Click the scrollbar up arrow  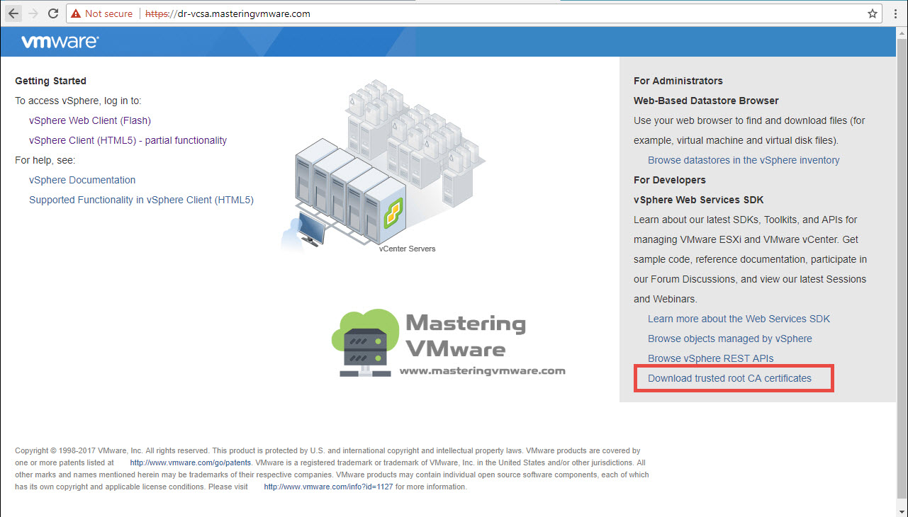tap(902, 33)
